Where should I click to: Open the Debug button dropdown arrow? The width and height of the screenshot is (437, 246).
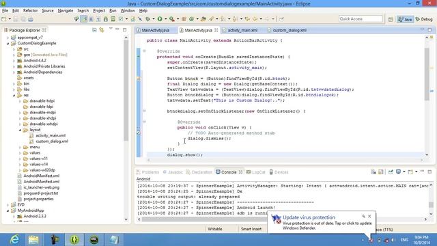[x=153, y=19]
